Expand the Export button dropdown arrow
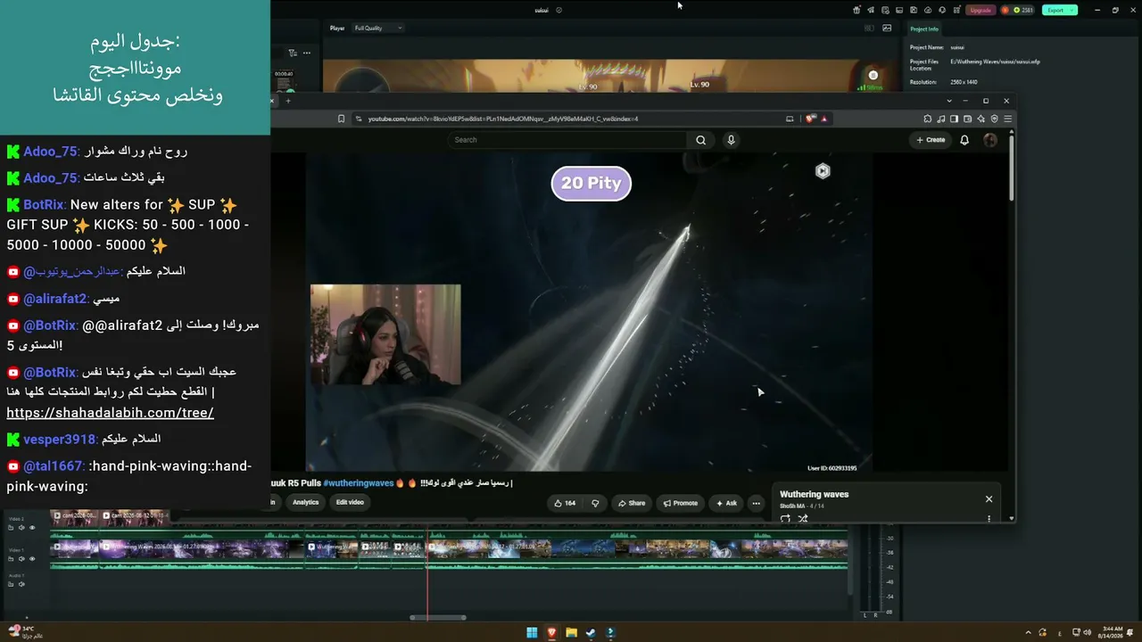 pyautogui.click(x=1072, y=10)
